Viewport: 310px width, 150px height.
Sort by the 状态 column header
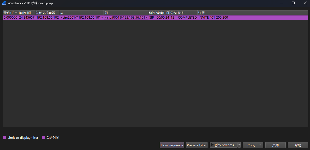[187, 13]
